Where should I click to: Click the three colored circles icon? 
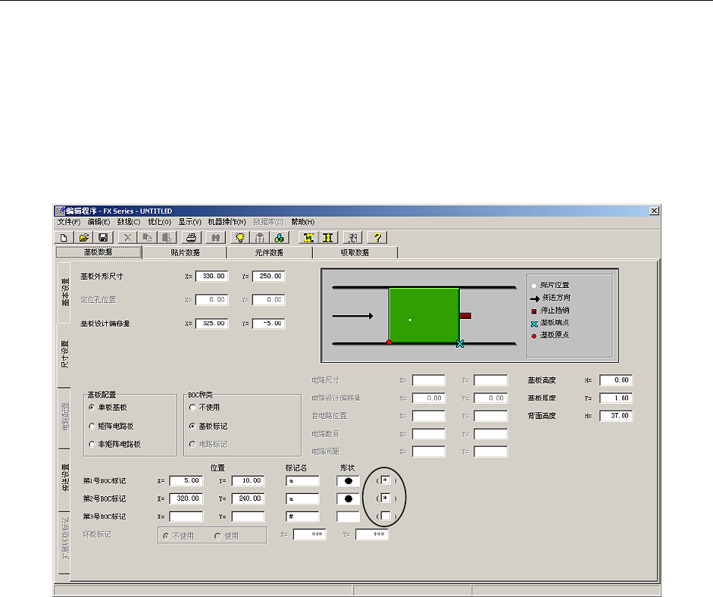(280, 237)
